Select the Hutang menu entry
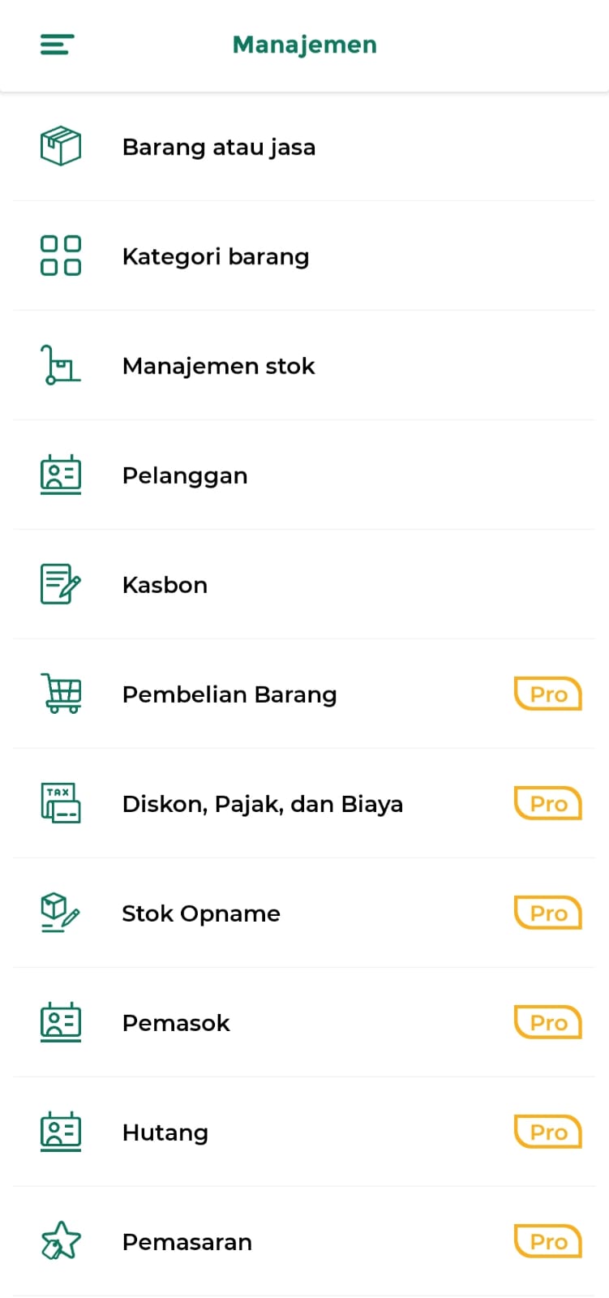 pos(165,1133)
